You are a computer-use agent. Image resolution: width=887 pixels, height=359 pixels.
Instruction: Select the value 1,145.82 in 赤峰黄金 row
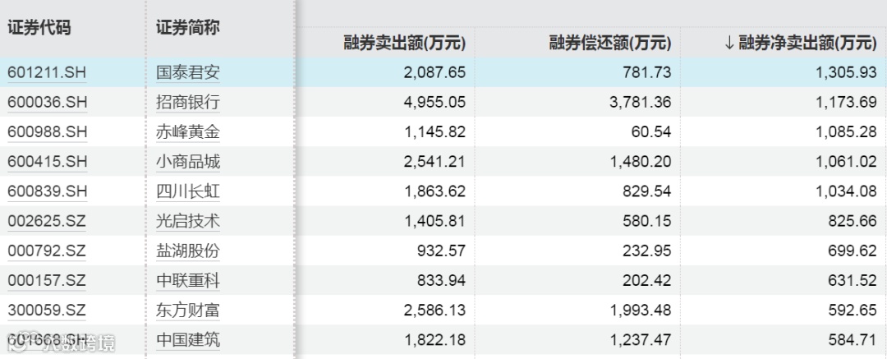tap(435, 132)
